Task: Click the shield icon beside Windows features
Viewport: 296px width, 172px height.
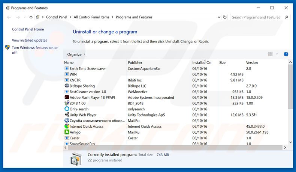Action: (7, 47)
